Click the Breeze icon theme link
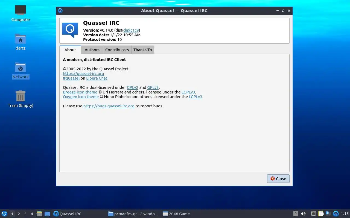The height and width of the screenshot is (218, 350). click(80, 92)
